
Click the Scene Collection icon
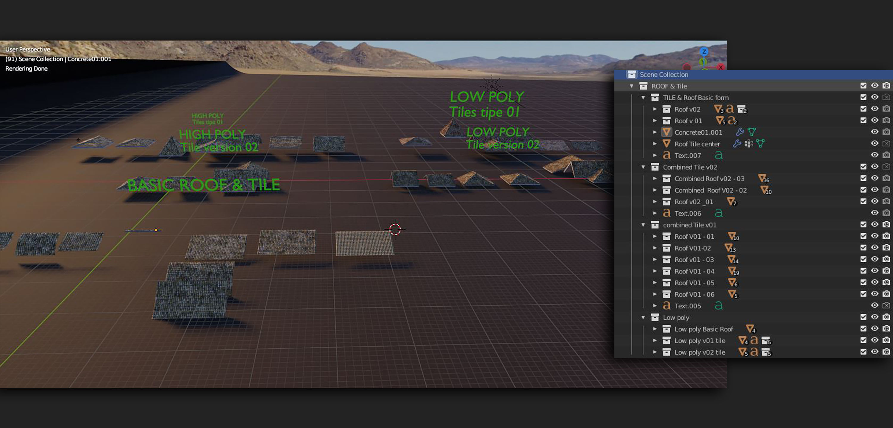631,74
